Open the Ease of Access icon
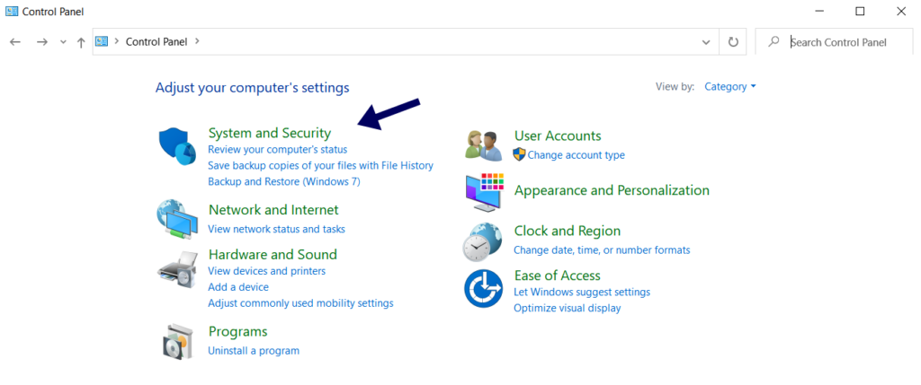The height and width of the screenshot is (385, 921). click(483, 288)
